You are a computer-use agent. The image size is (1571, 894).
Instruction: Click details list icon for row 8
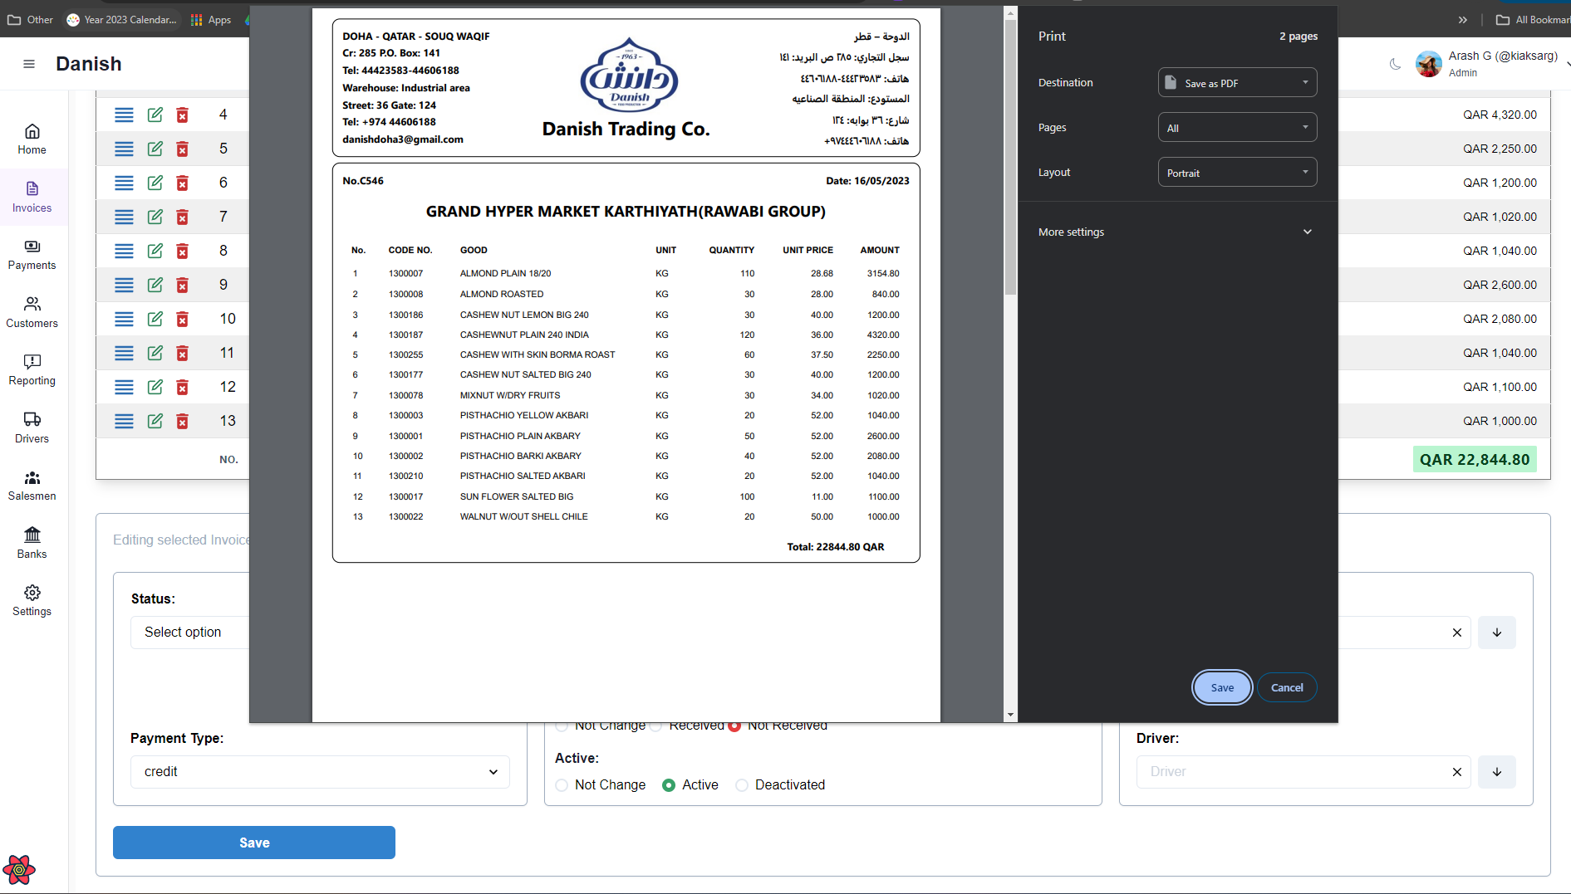tap(124, 251)
